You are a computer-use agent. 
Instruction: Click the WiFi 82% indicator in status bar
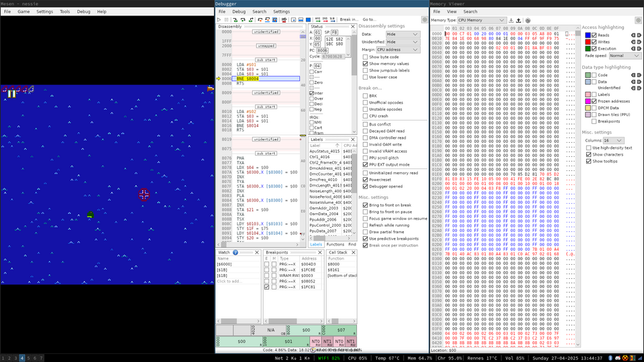[x=329, y=358]
